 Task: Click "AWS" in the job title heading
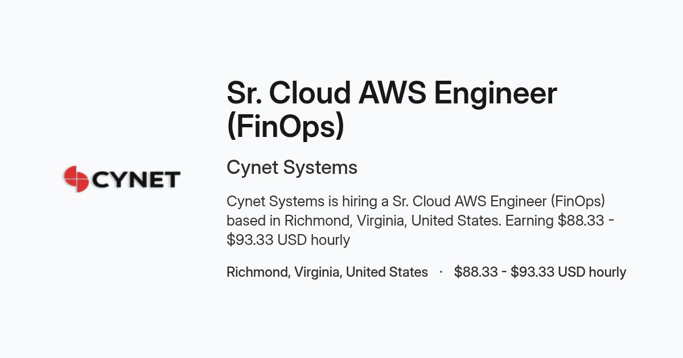(x=392, y=93)
